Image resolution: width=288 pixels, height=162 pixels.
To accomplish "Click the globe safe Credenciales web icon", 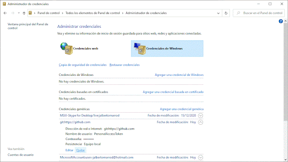I will coord(67,48).
